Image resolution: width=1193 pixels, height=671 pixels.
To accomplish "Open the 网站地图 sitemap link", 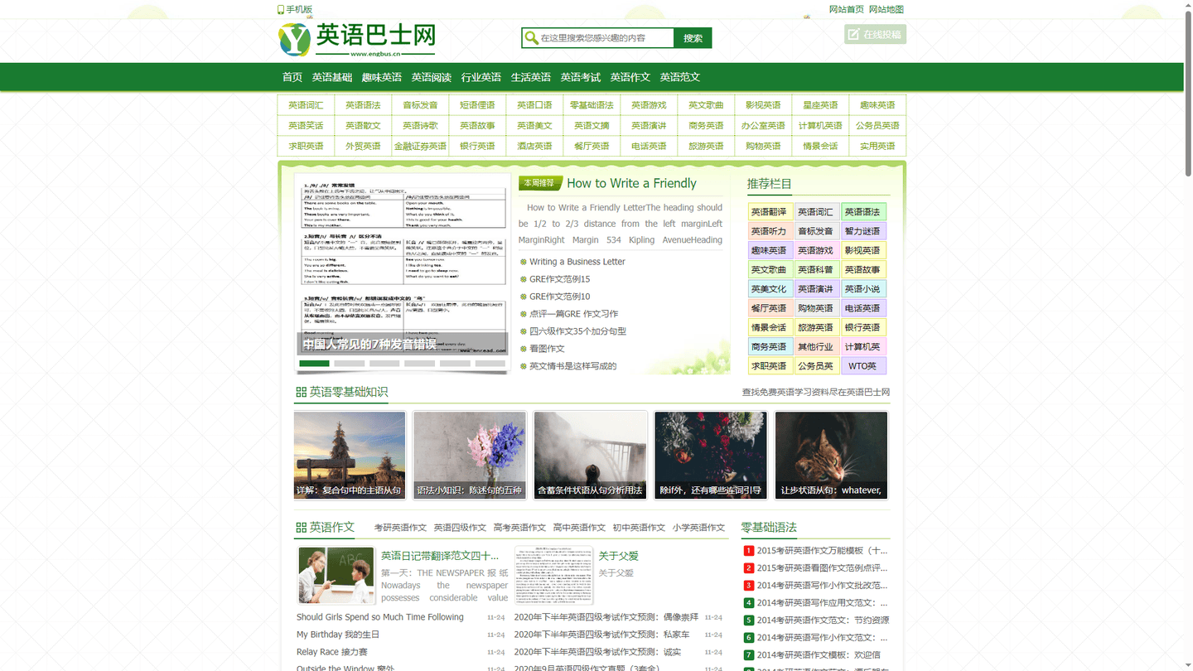I will (886, 9).
